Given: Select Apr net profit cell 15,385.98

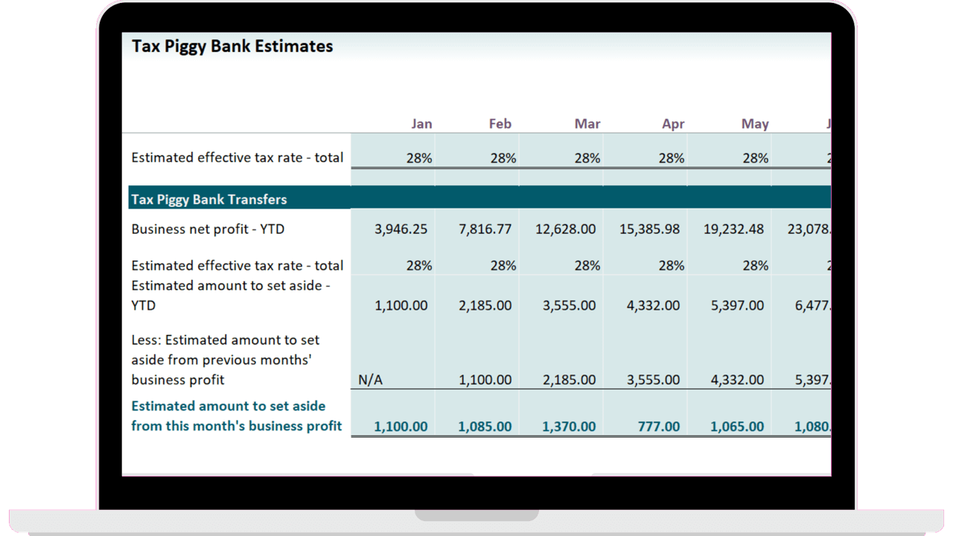Looking at the screenshot, I should click(x=650, y=229).
